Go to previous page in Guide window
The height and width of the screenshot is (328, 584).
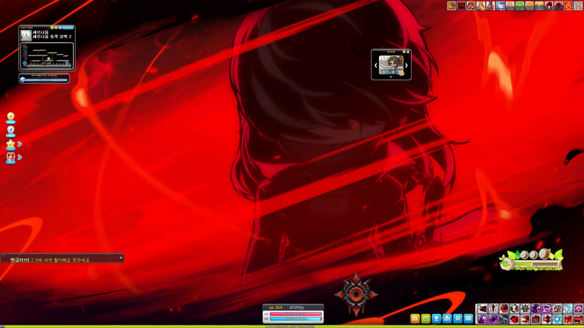[376, 66]
